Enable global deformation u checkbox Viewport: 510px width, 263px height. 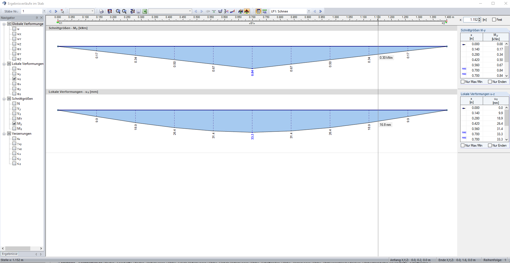14,29
